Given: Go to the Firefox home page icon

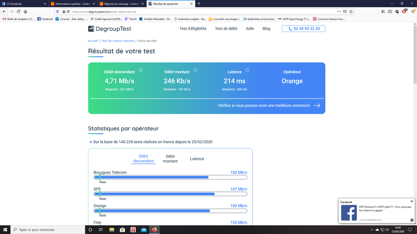Looking at the screenshot, I should (x=25, y=12).
